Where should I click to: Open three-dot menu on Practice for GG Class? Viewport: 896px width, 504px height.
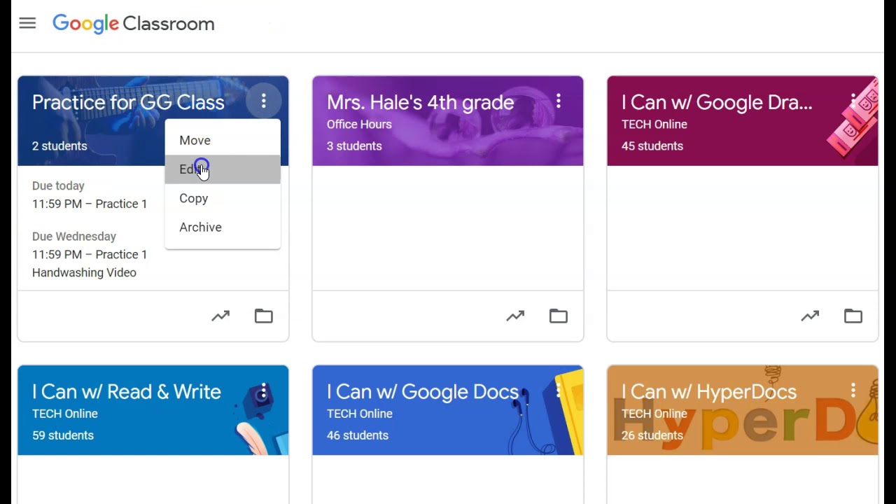(264, 101)
